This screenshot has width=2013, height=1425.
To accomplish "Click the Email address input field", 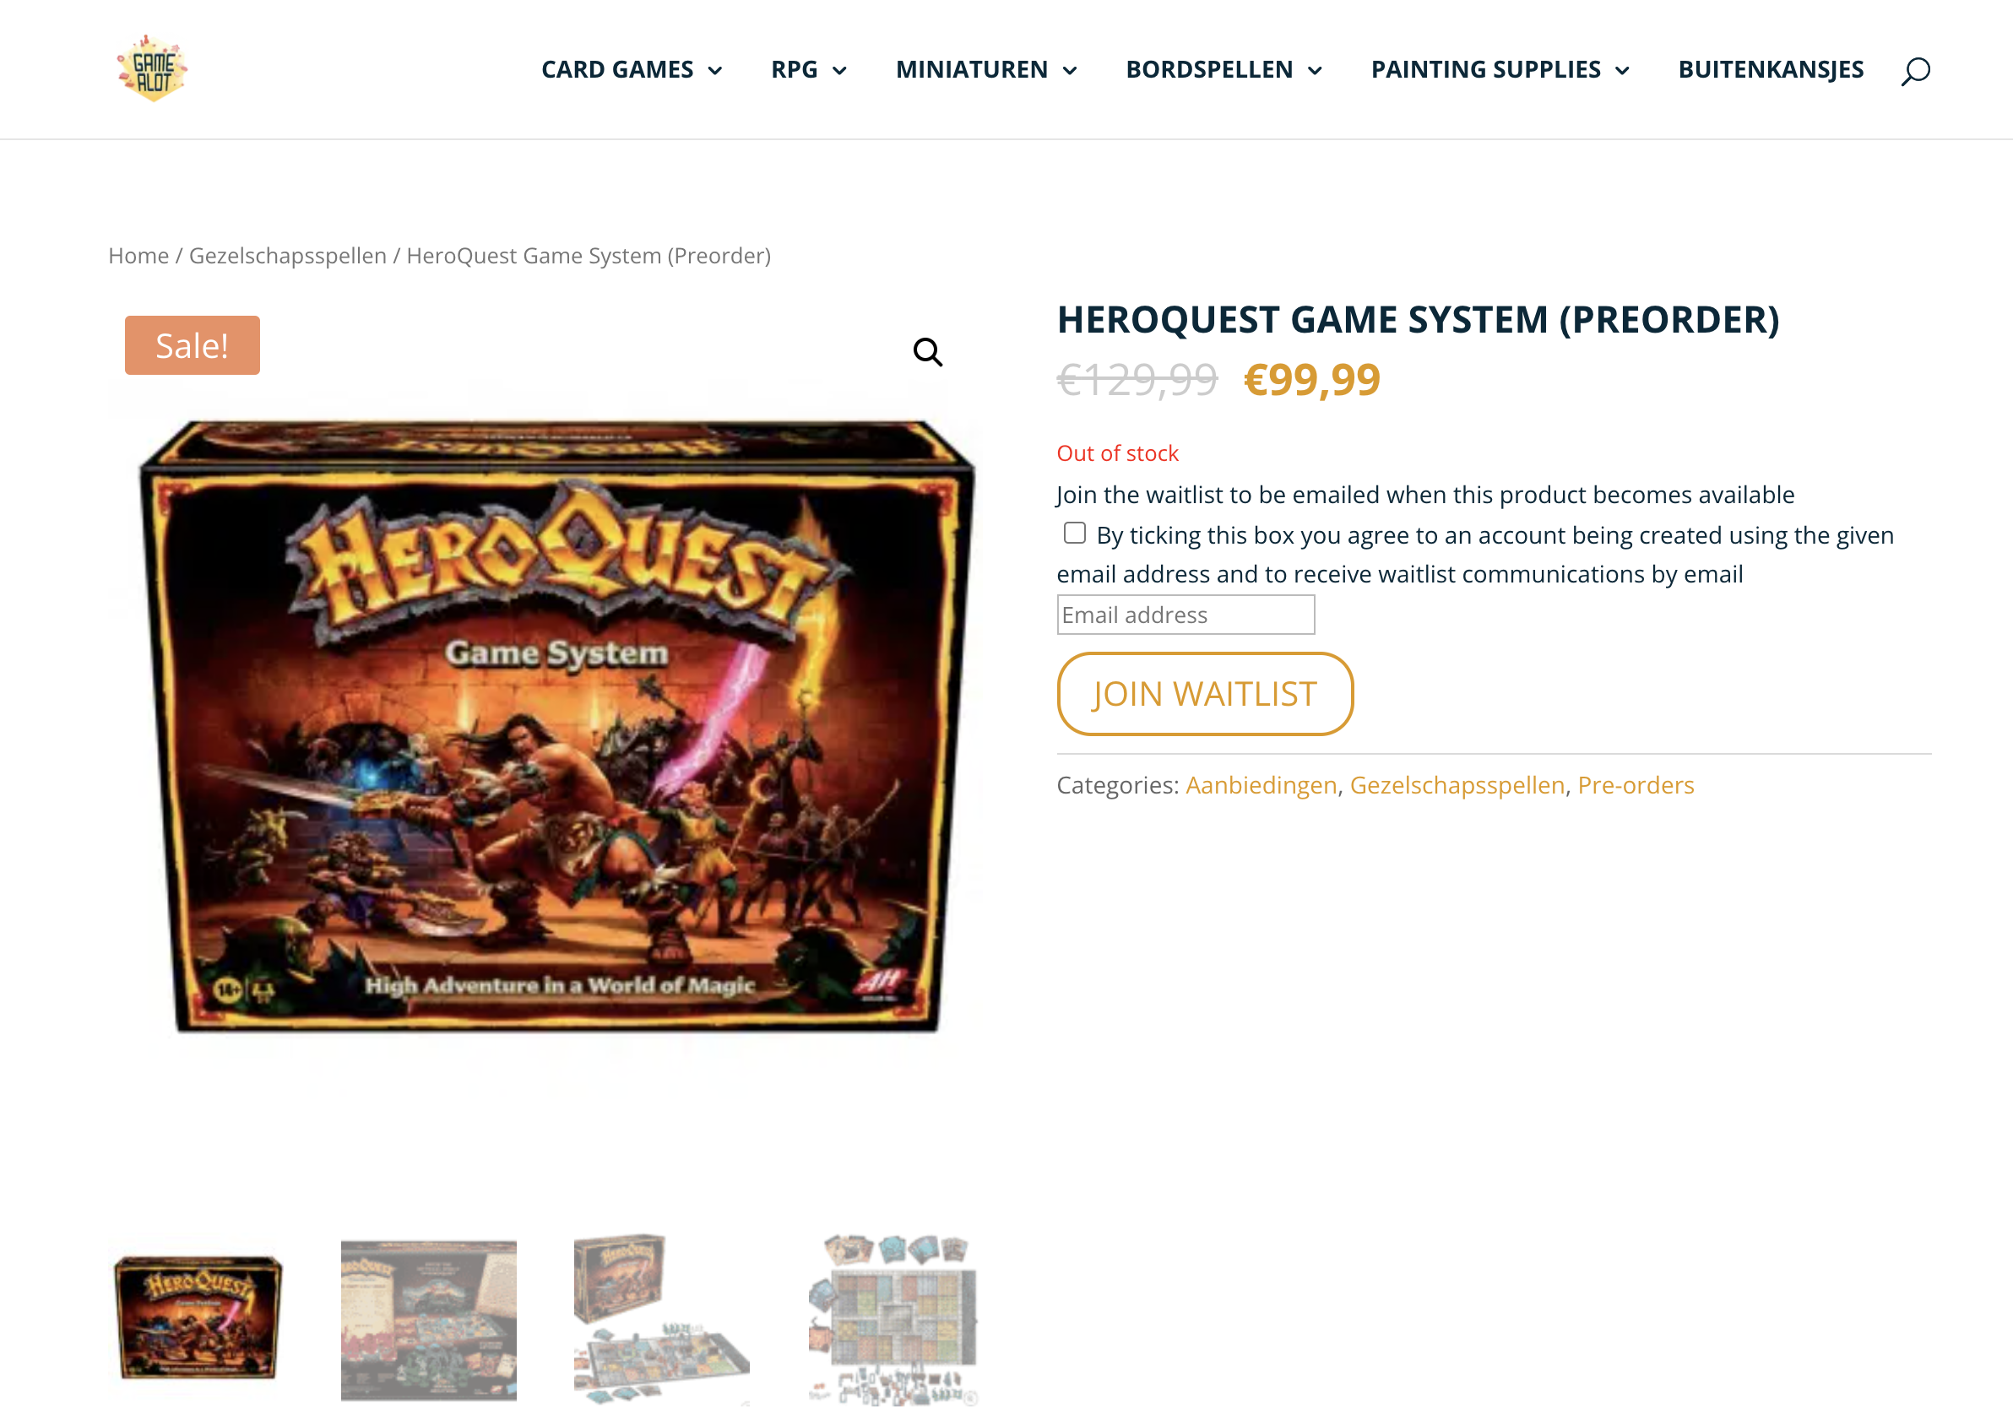I will click(x=1185, y=615).
